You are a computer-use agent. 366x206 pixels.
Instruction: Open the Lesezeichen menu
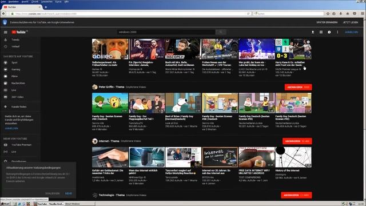[x=47, y=1]
